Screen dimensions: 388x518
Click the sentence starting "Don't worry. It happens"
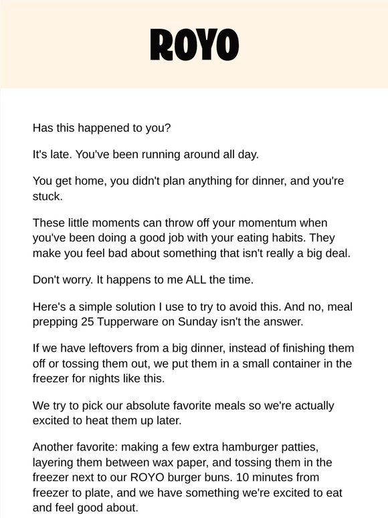point(143,280)
